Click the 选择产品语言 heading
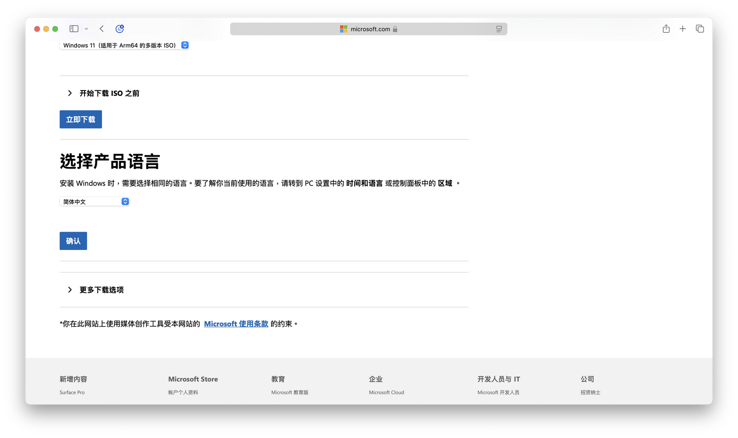738x438 pixels. coord(110,161)
